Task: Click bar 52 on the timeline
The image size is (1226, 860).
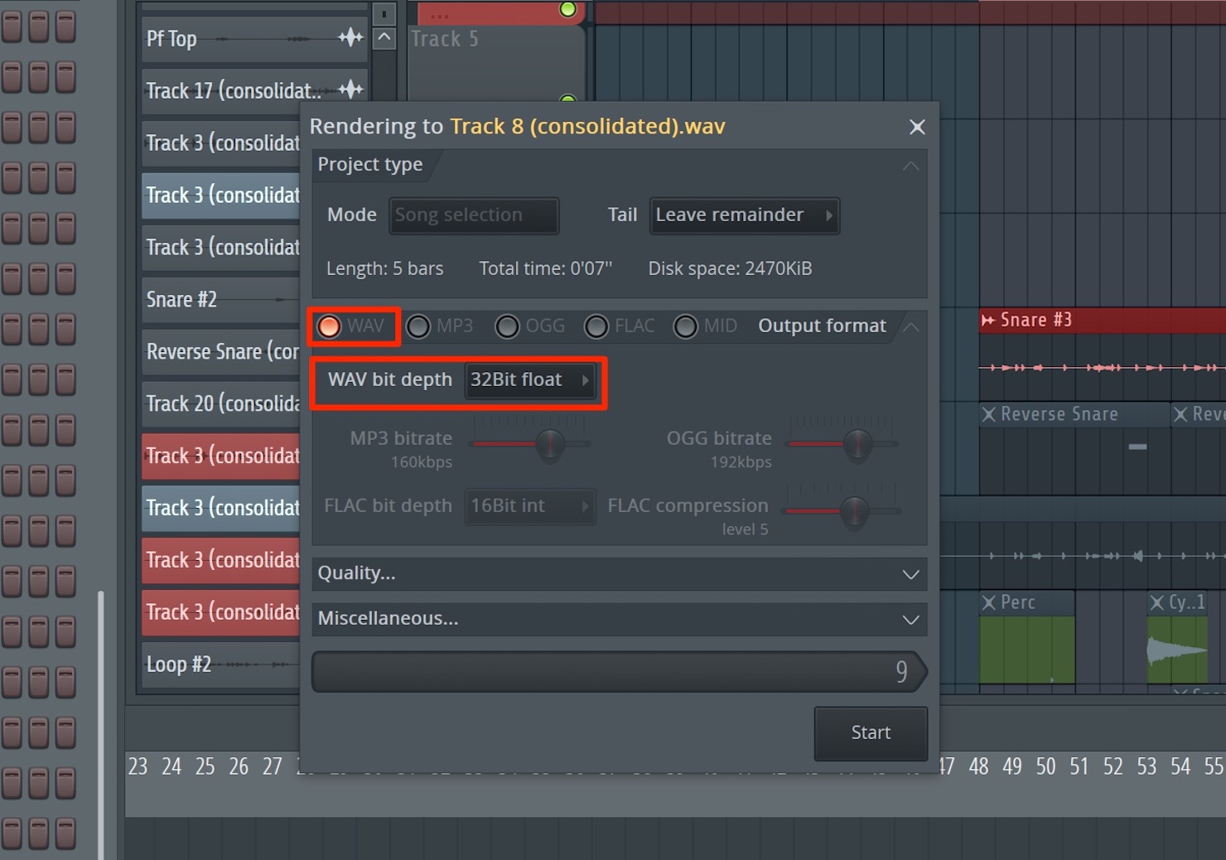Action: [x=1113, y=767]
